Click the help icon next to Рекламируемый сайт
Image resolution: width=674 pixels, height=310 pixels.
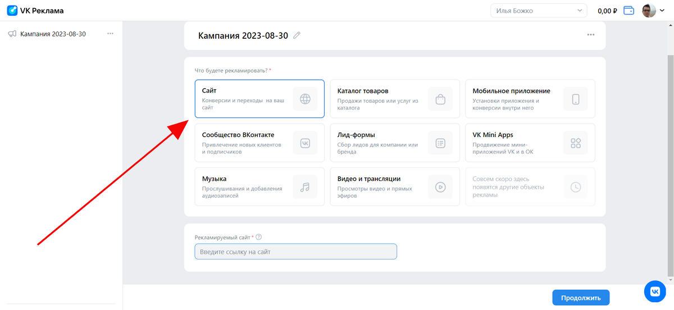[259, 237]
